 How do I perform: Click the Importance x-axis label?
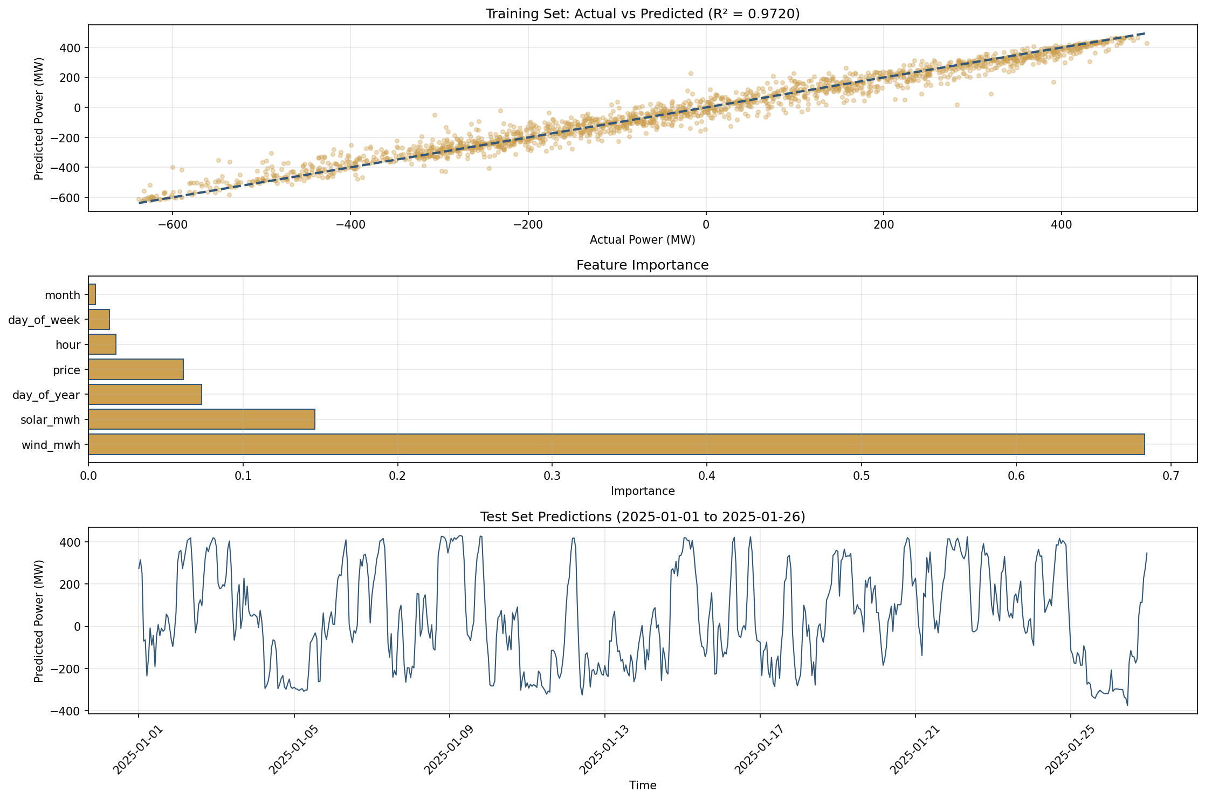point(642,491)
